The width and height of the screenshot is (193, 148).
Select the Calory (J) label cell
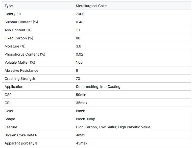click(x=13, y=14)
